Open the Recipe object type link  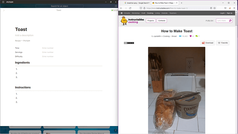(x=18, y=41)
